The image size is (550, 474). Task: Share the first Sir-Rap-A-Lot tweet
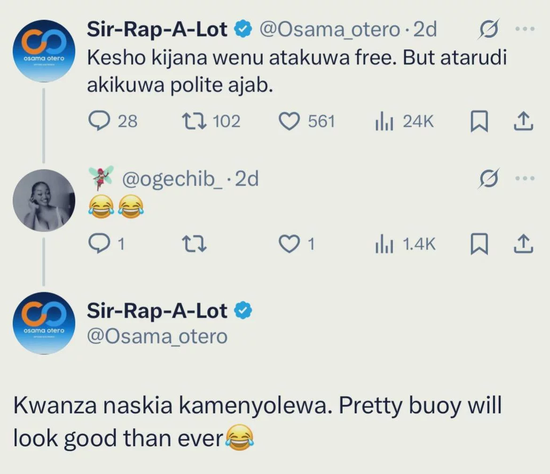click(x=523, y=122)
